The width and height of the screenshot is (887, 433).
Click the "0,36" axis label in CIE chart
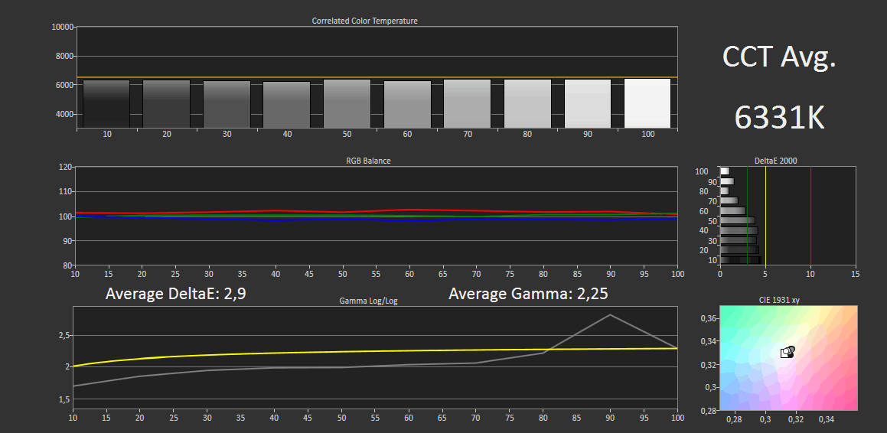click(708, 319)
